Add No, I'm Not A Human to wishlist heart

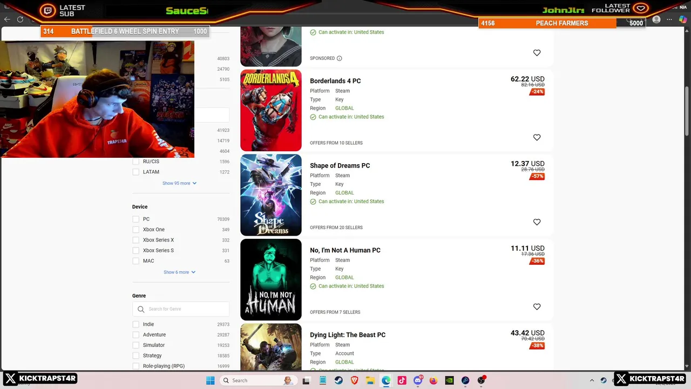[537, 307]
